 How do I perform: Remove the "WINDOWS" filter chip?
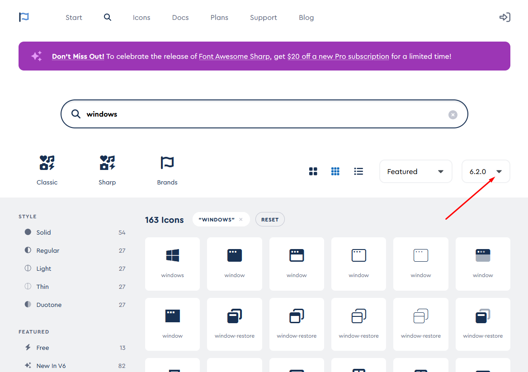[241, 220]
